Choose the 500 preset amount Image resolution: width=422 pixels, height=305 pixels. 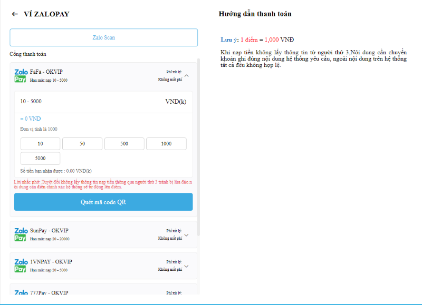click(124, 144)
